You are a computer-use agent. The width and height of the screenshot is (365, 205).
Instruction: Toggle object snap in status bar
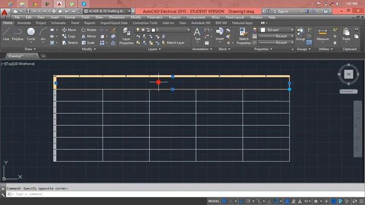click(276, 201)
